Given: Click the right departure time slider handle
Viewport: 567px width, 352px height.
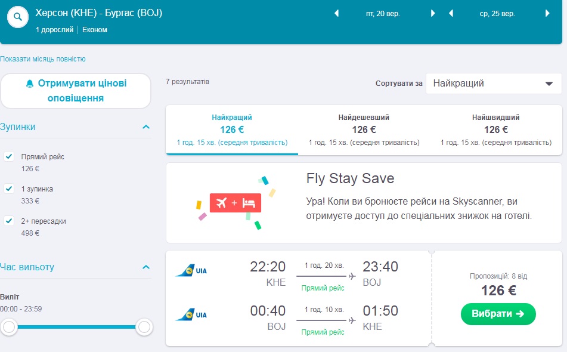Looking at the screenshot, I should point(144,326).
